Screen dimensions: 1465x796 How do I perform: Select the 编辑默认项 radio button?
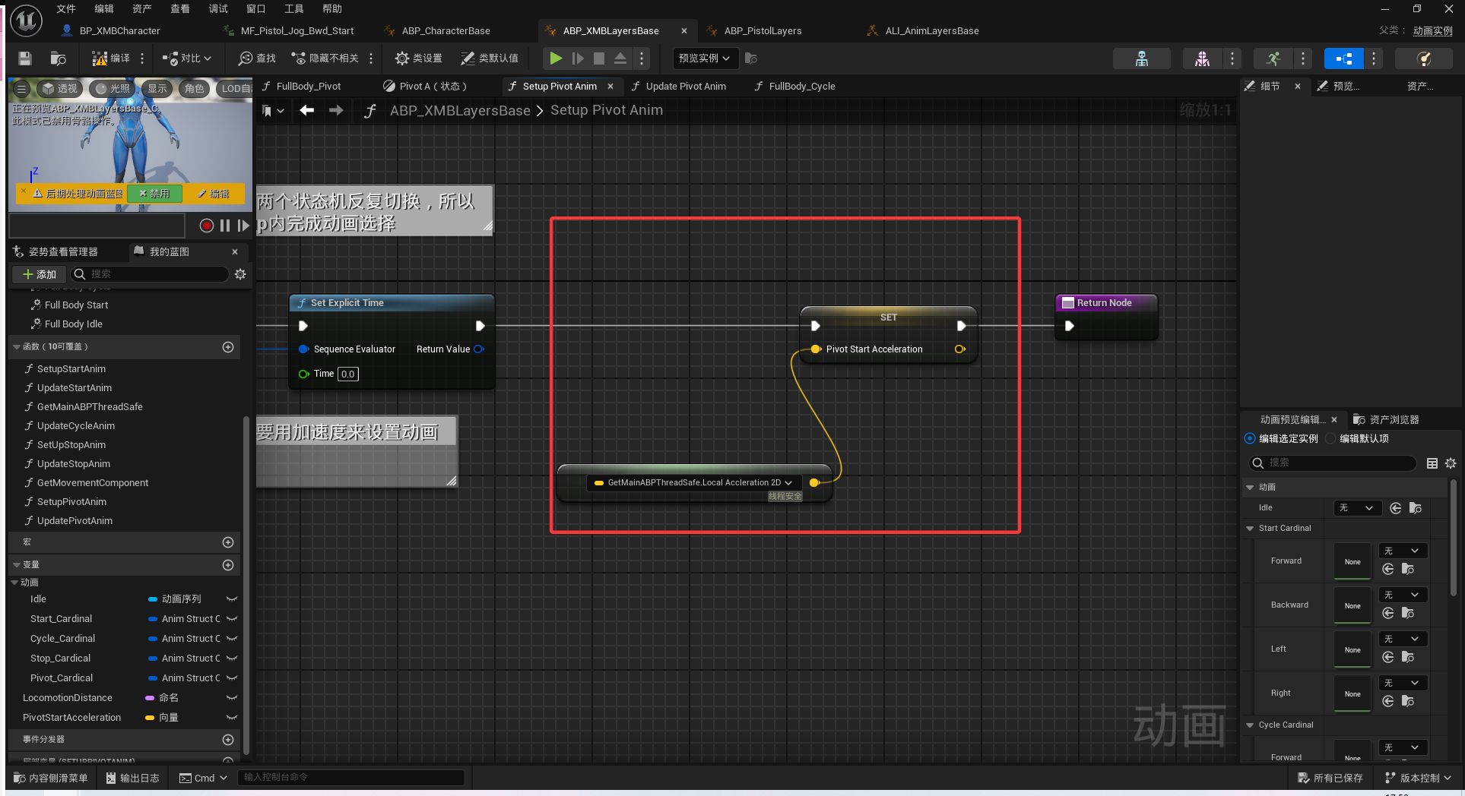(1330, 439)
